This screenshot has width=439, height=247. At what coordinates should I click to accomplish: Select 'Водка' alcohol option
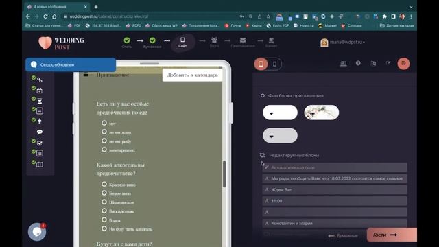pos(104,220)
